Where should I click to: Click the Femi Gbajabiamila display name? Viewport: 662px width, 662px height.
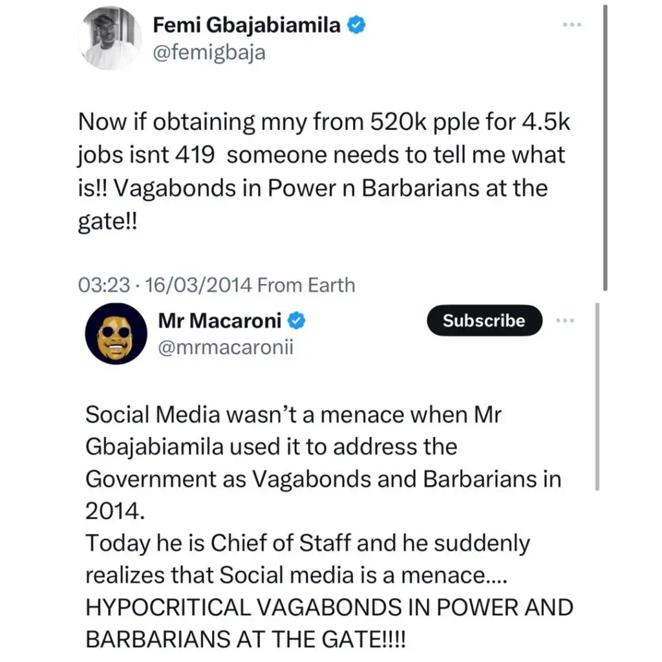coord(246,26)
